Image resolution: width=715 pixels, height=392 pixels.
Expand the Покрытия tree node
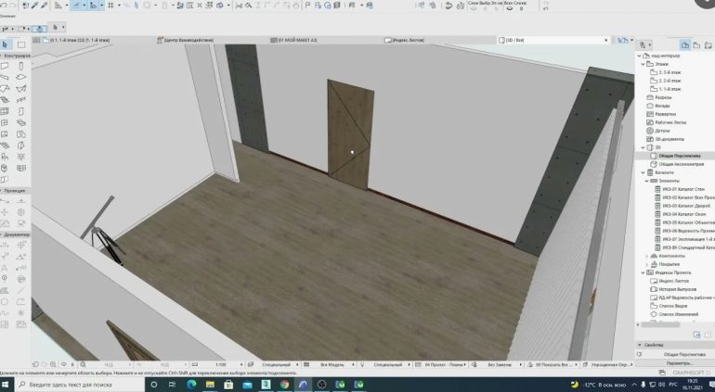point(646,264)
